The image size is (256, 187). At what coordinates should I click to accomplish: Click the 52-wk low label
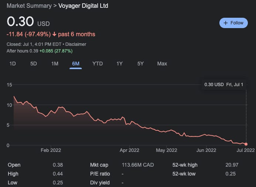(x=184, y=174)
